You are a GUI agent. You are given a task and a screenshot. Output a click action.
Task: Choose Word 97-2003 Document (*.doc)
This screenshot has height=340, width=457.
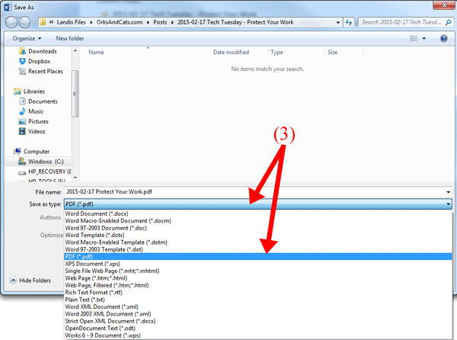tap(258, 228)
